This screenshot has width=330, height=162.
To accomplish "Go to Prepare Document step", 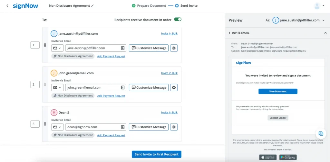I will point(149,6).
